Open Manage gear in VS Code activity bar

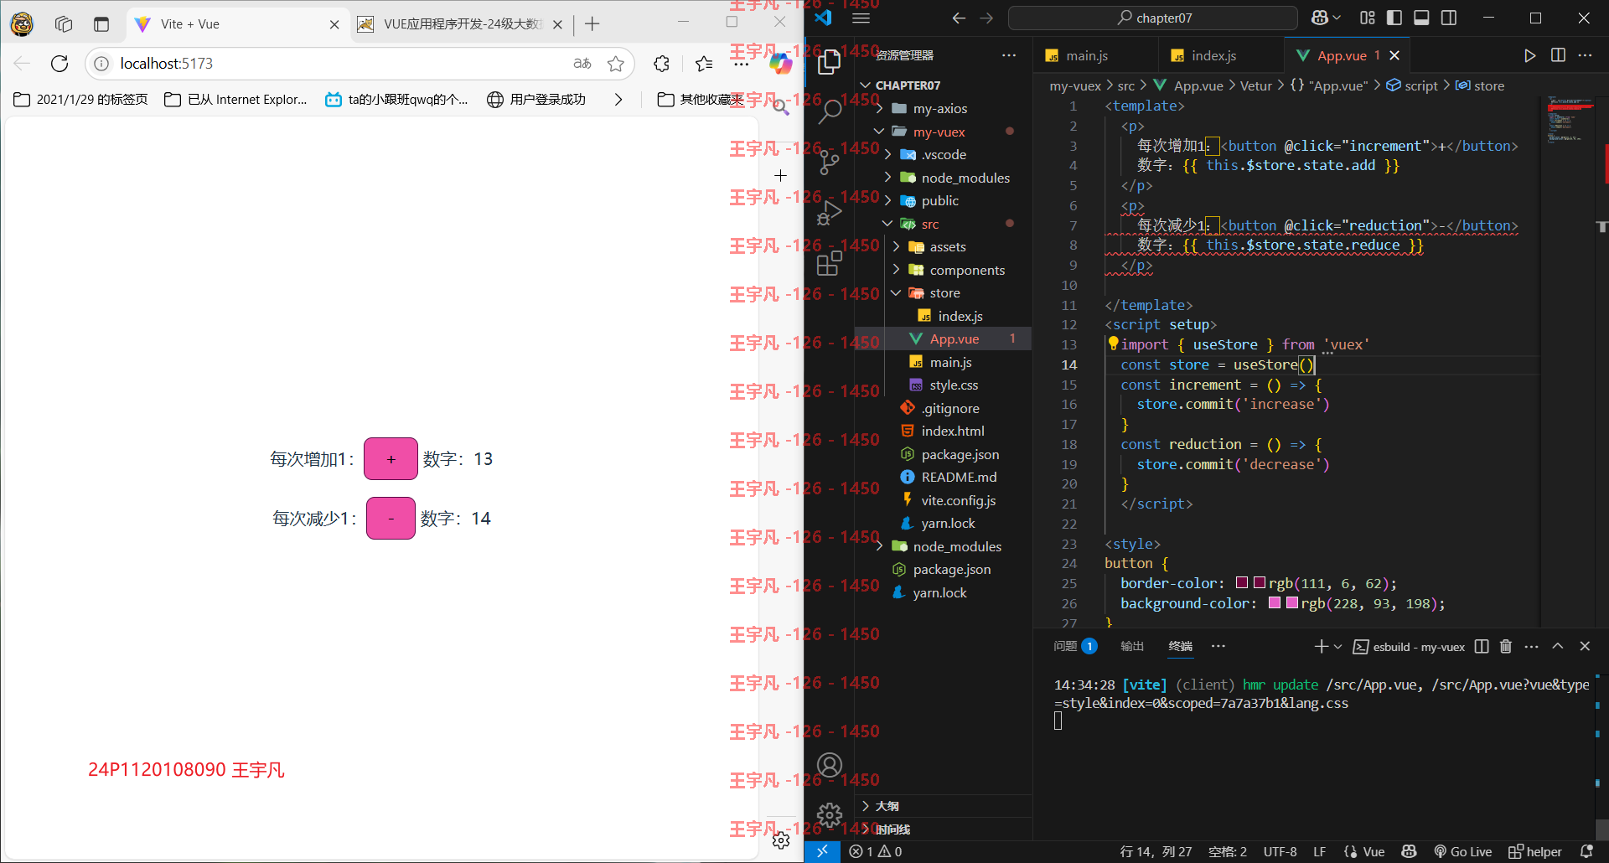click(x=829, y=814)
